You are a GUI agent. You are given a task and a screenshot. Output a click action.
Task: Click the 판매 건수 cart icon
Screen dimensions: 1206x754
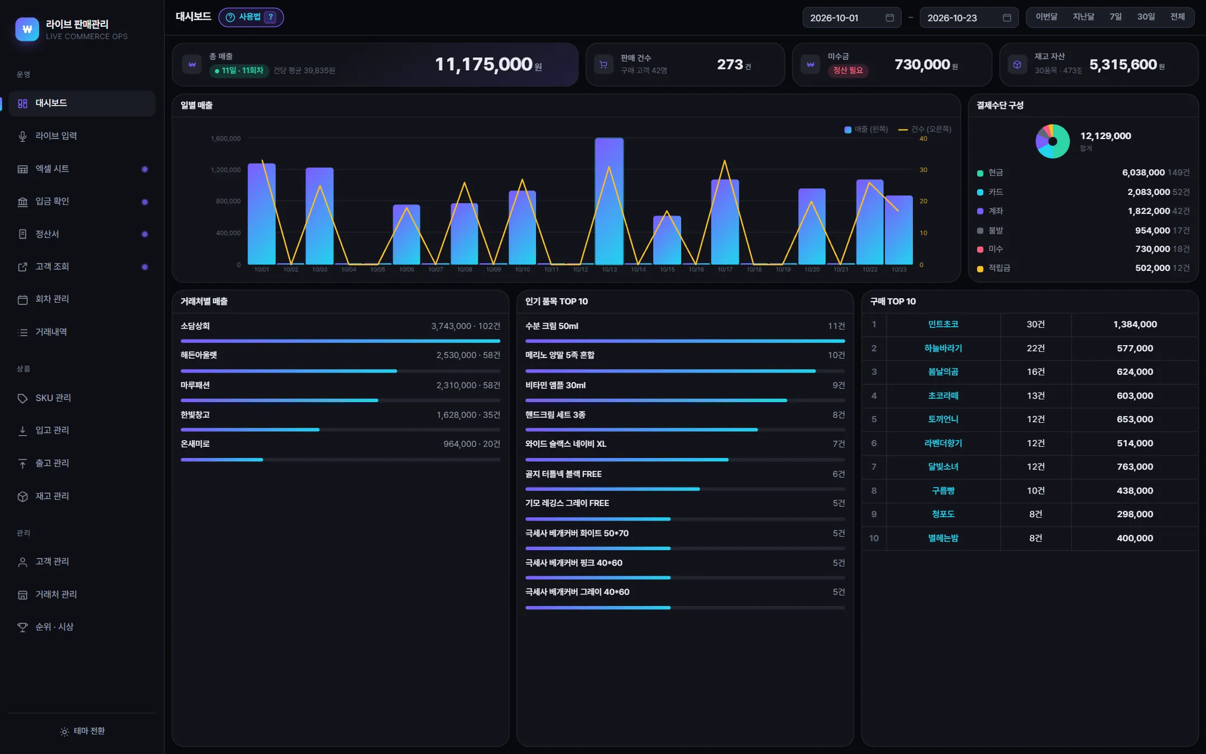point(604,65)
